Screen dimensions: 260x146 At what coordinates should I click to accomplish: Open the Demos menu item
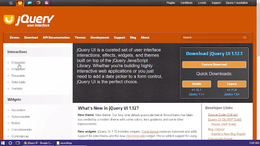[15, 38]
